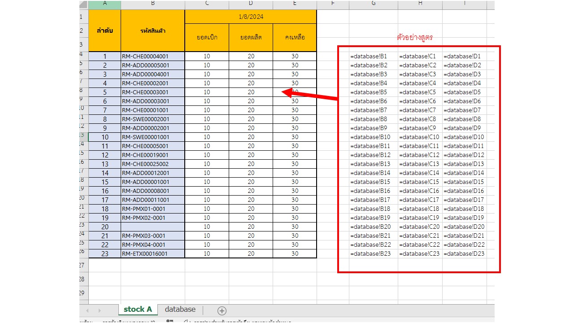Click the ยอดผลิต column heading
This screenshot has height=323, width=574.
tap(251, 37)
